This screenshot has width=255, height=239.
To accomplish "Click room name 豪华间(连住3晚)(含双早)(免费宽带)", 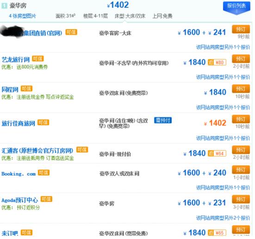I will coord(124,123).
